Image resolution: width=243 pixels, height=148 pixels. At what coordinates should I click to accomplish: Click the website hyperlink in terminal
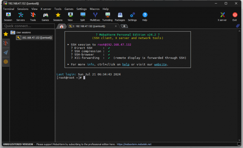coord(160,64)
